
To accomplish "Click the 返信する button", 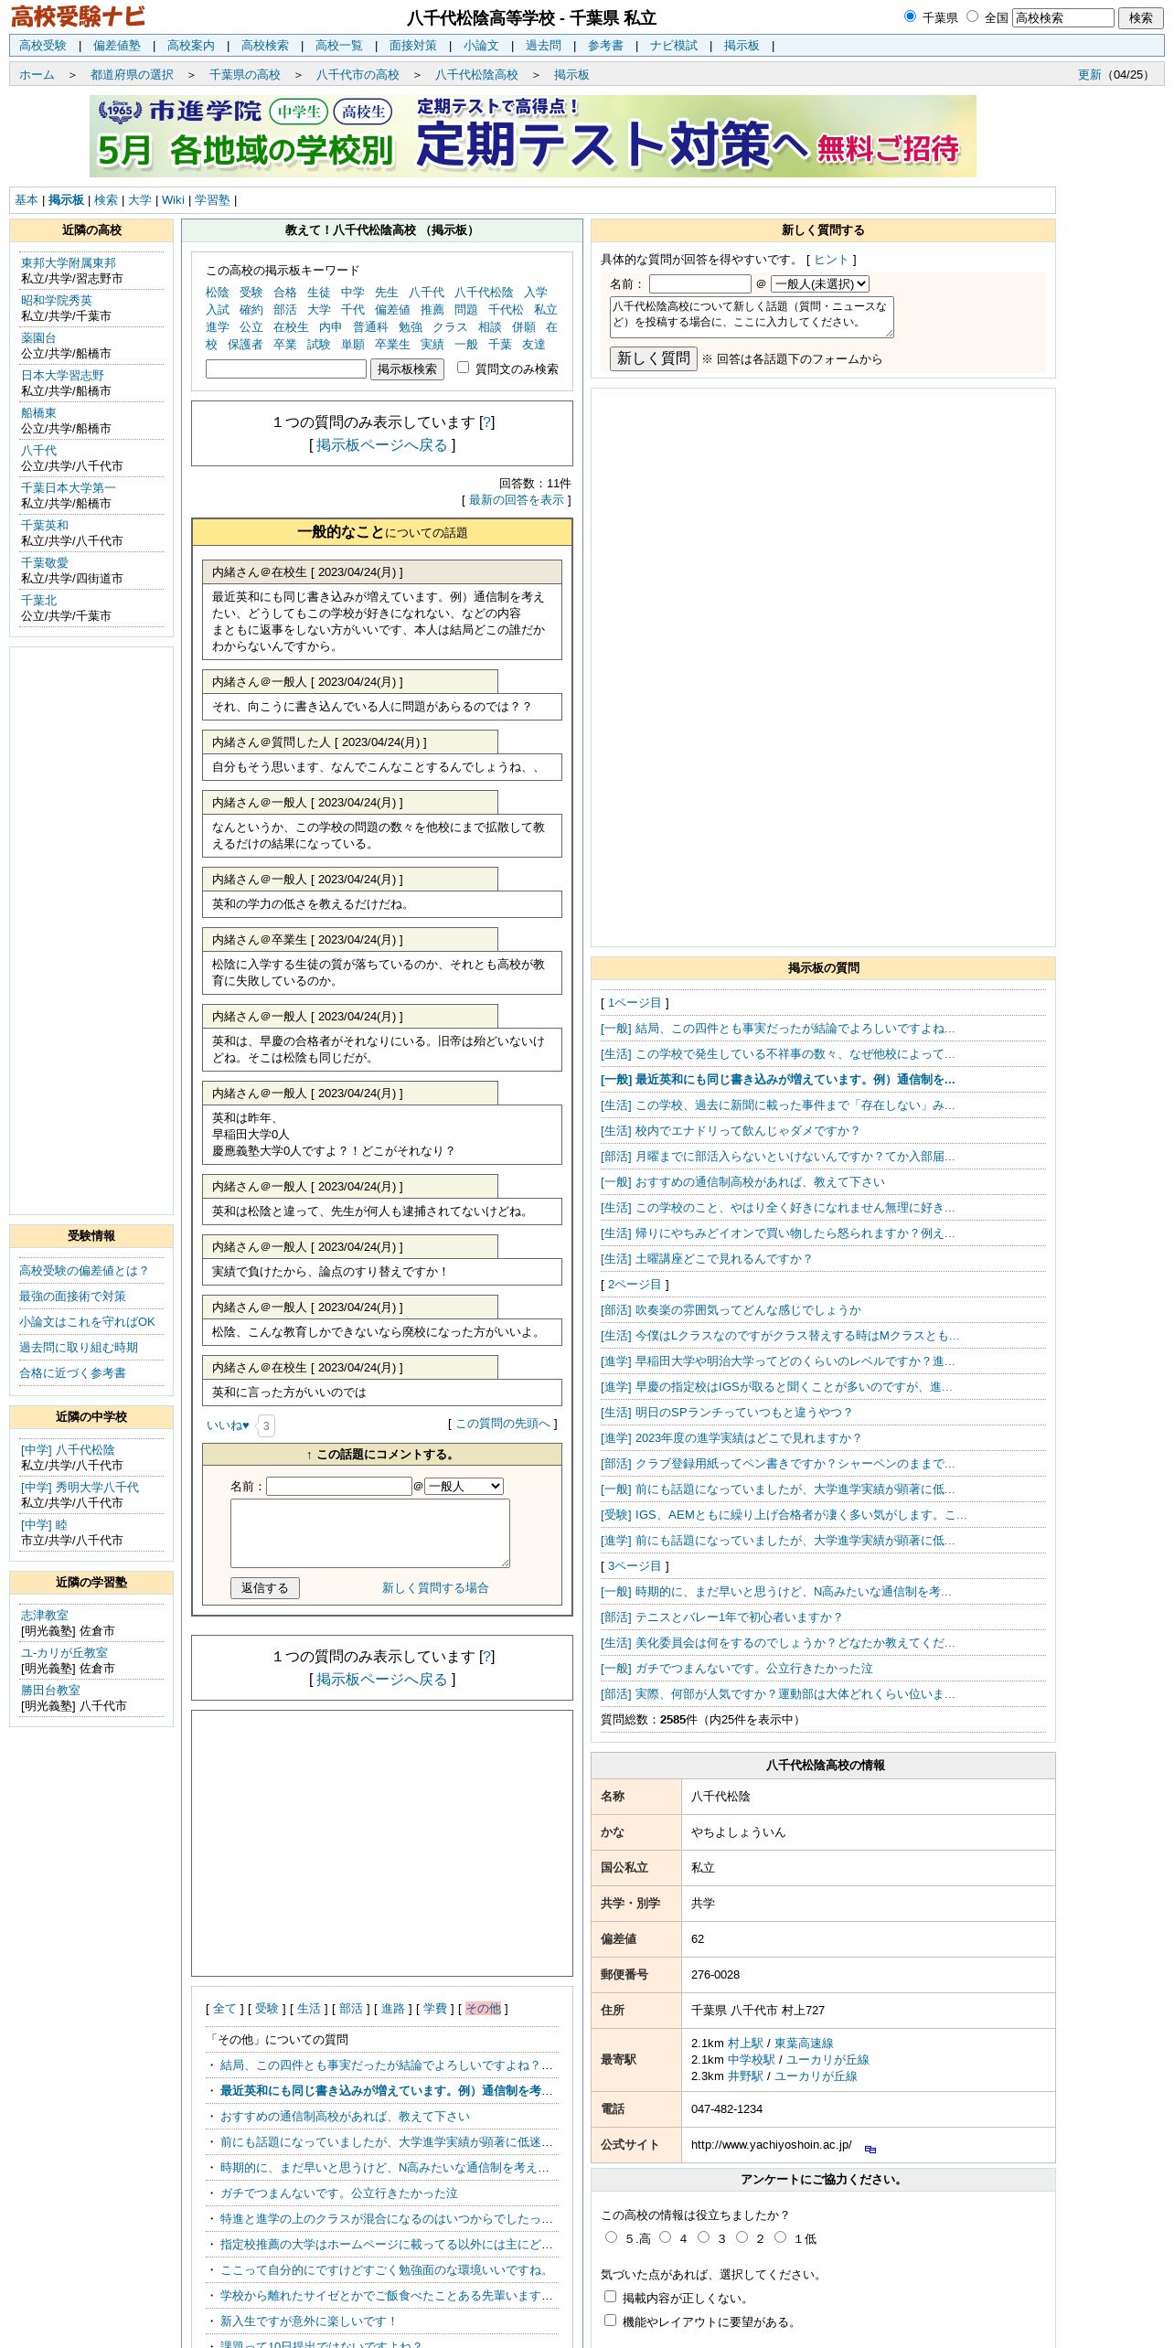I will click(x=265, y=1588).
